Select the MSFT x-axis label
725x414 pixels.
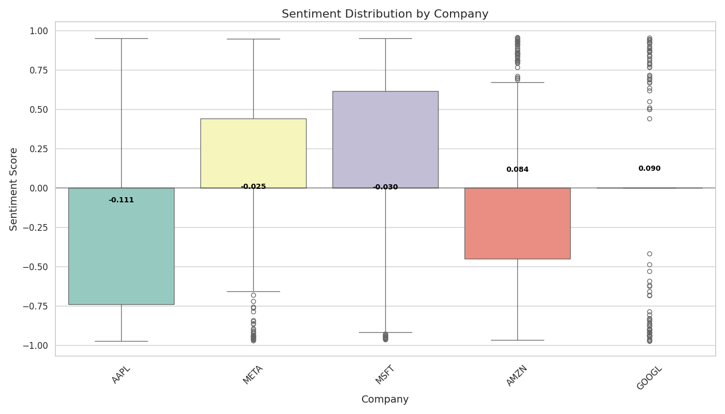click(x=385, y=375)
